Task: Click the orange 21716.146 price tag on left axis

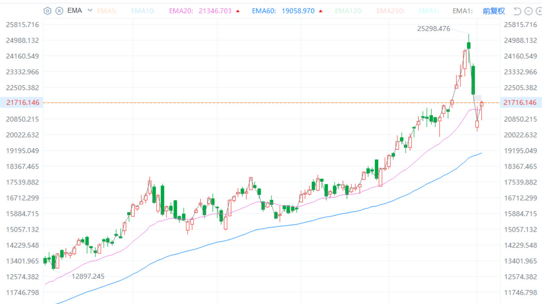Action: 22,102
